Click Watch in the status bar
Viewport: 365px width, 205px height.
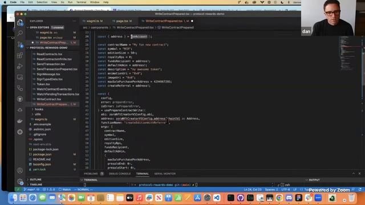64,190
